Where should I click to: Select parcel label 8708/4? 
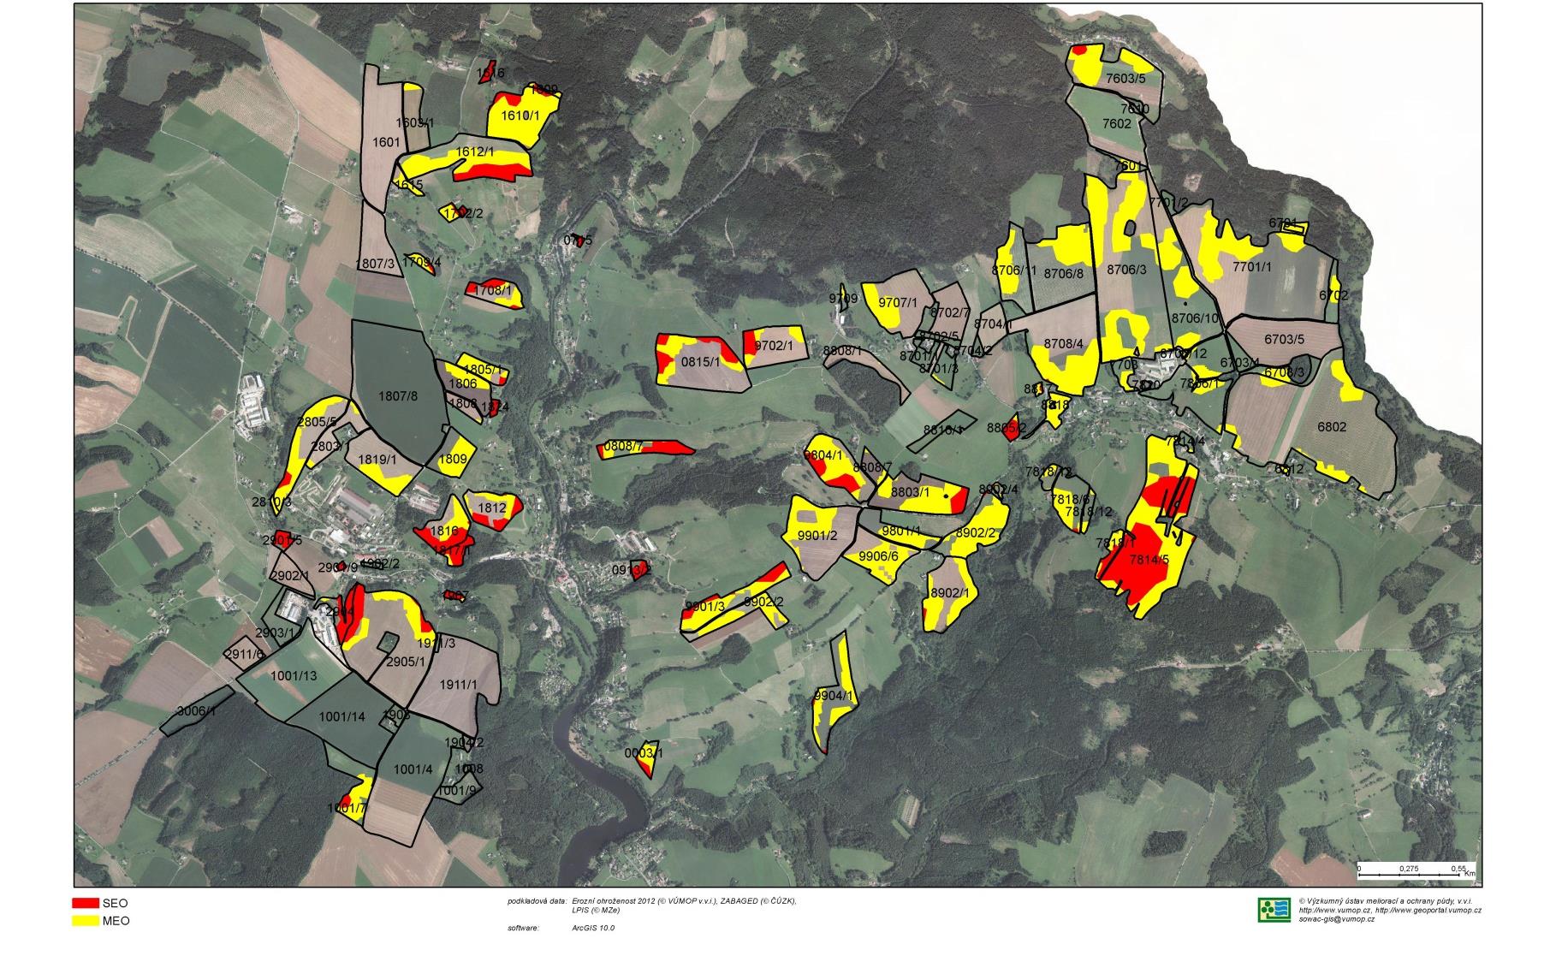[x=1064, y=344]
